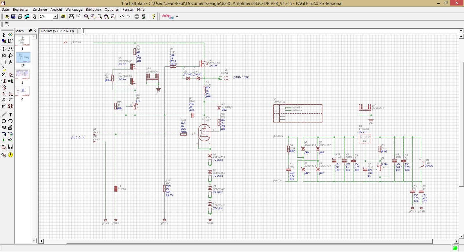Select the Arc drawing tool

tap(10, 121)
